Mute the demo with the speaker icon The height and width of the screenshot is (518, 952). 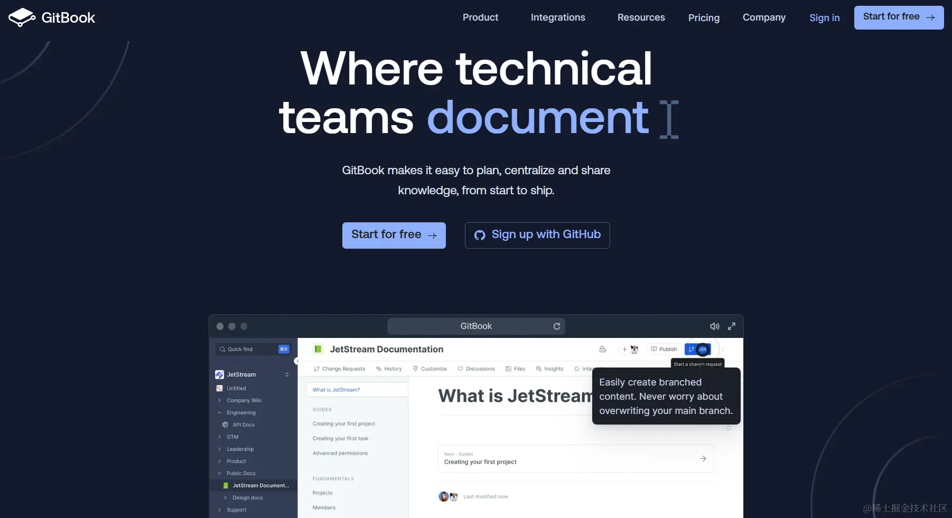click(x=714, y=326)
